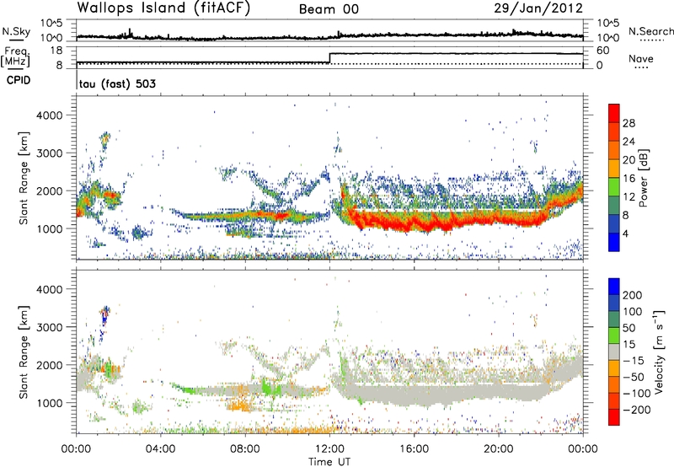The image size is (674, 467).
Task: Click the frequency step at 12:00 UT
Action: pyautogui.click(x=329, y=57)
